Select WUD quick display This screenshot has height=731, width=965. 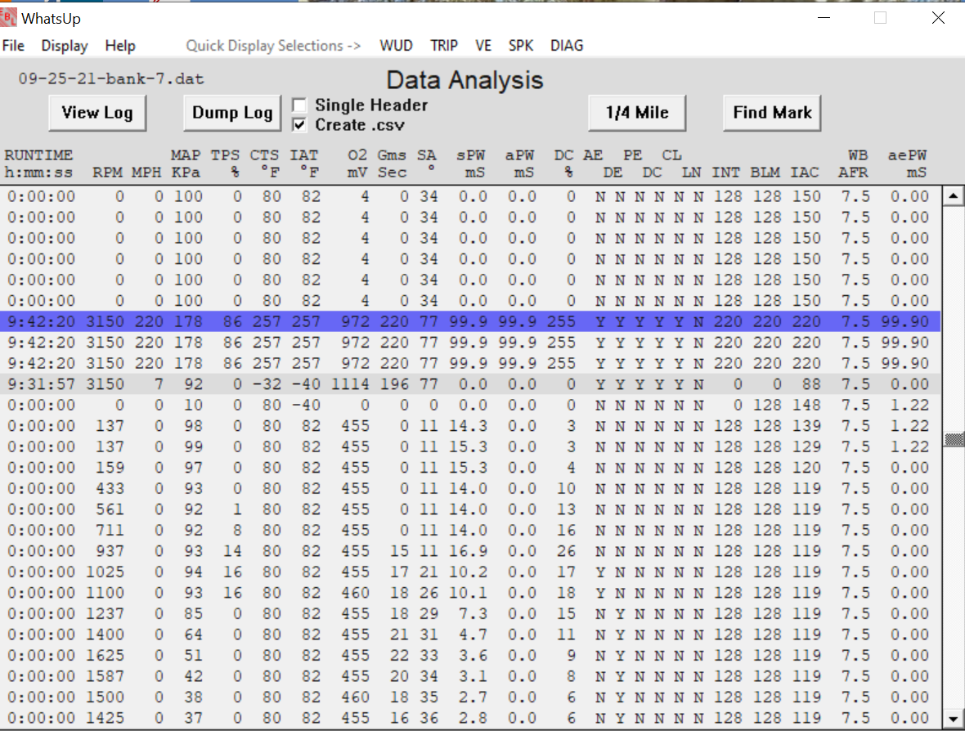(396, 46)
